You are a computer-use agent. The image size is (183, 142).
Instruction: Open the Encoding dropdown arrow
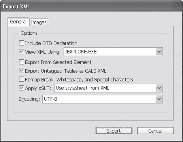click(x=159, y=99)
